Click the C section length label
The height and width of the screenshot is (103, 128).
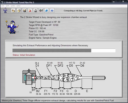point(68,91)
